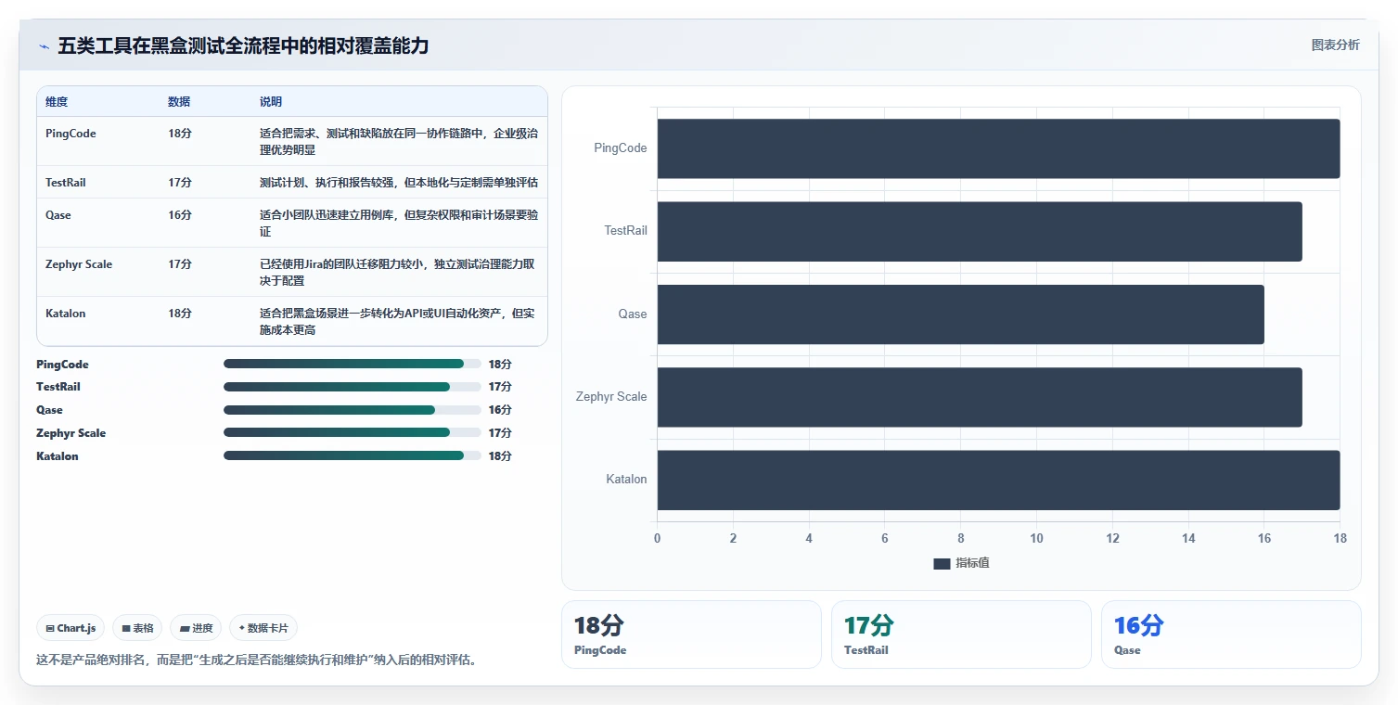Click the Katalon progress bar
Screen dimensions: 1398x705
click(x=353, y=455)
